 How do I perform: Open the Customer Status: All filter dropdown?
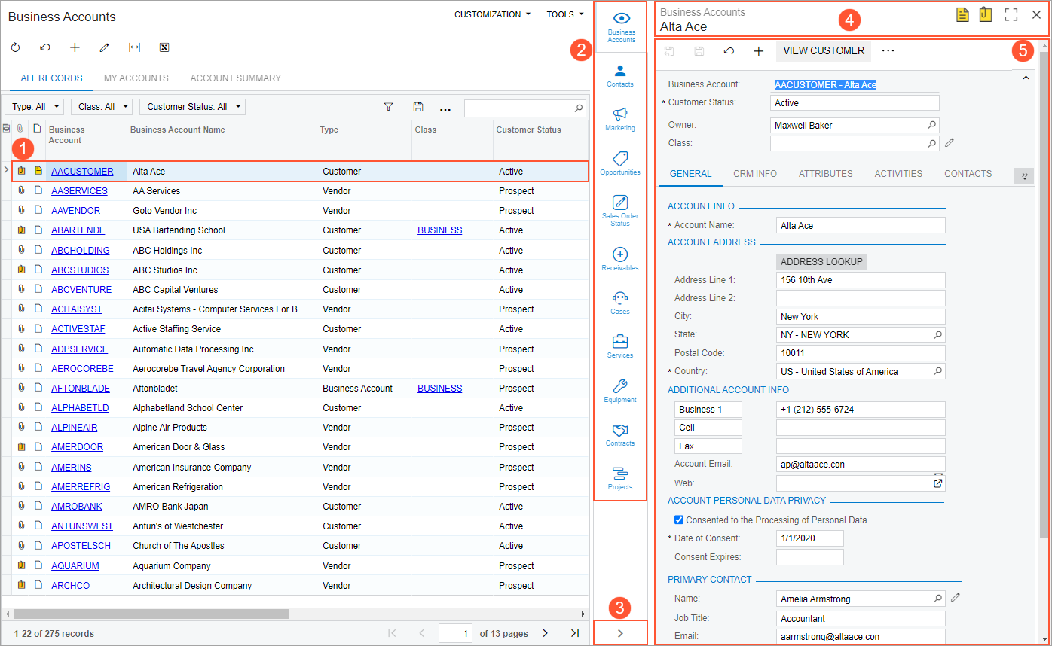pos(192,107)
